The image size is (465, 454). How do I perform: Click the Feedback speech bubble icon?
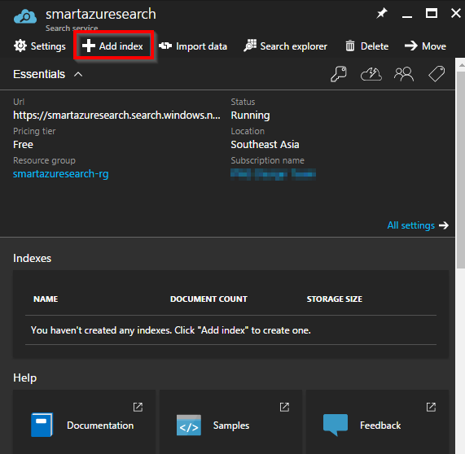336,425
